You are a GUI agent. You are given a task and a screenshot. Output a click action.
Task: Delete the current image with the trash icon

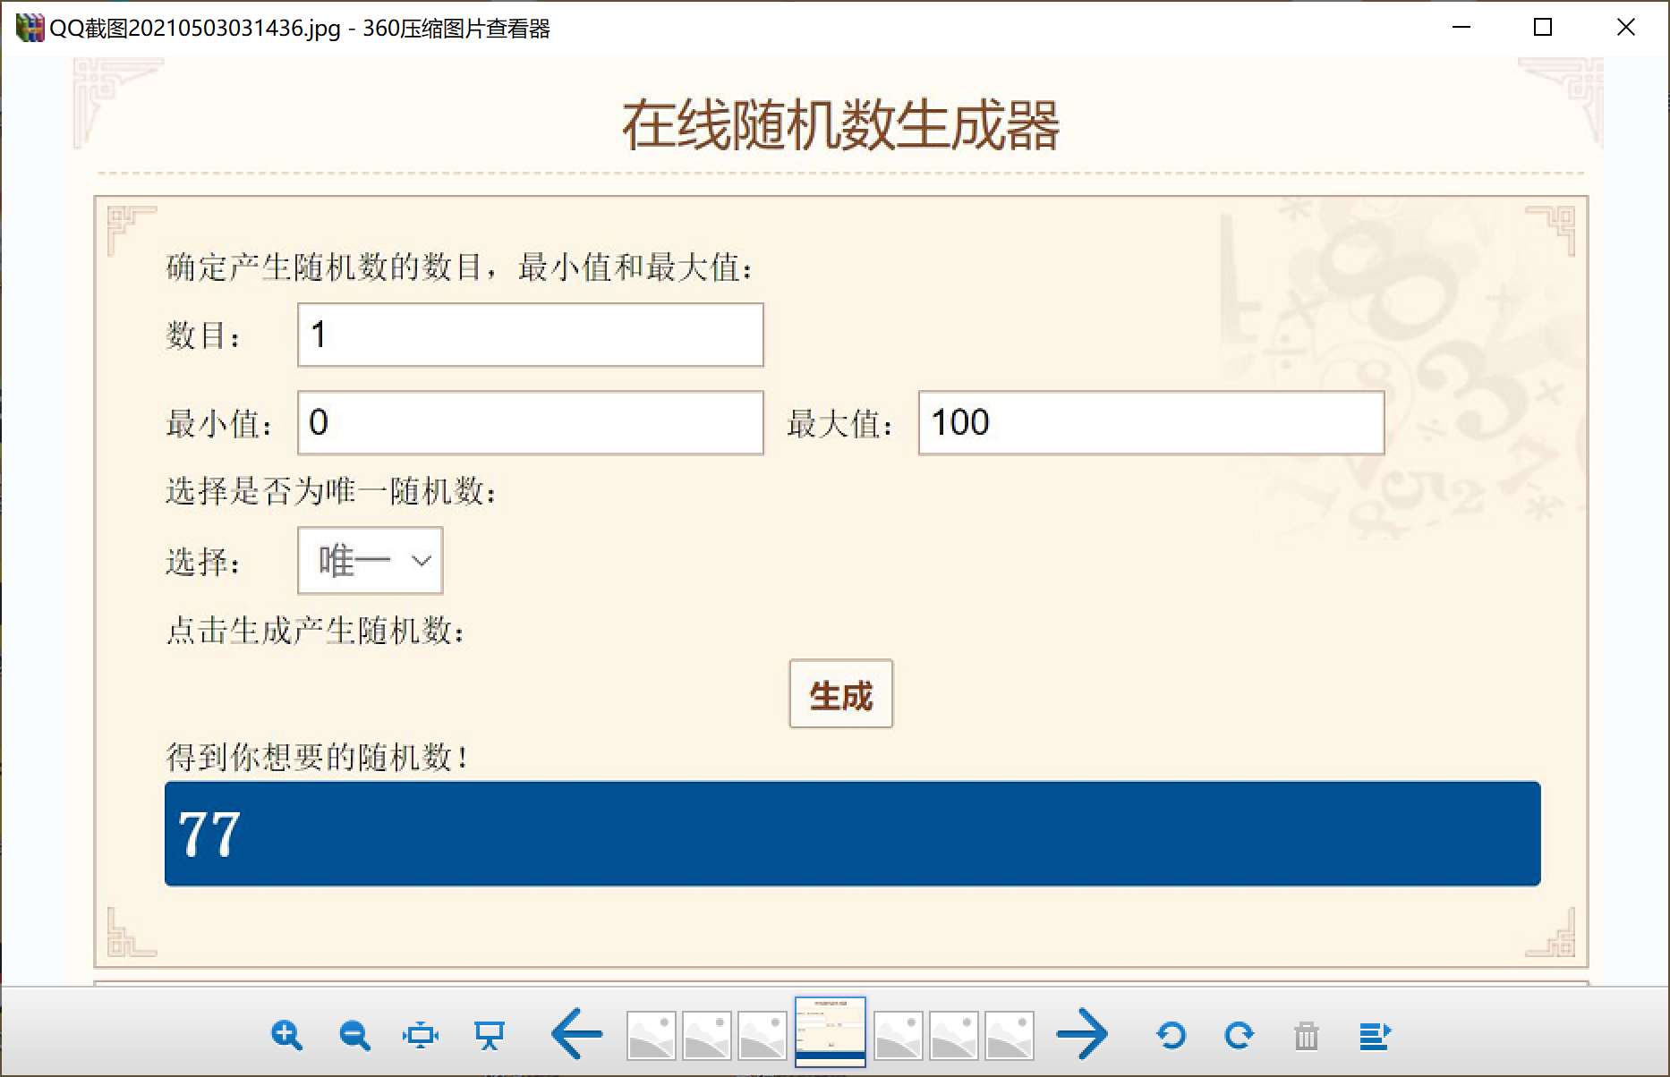click(1307, 1036)
